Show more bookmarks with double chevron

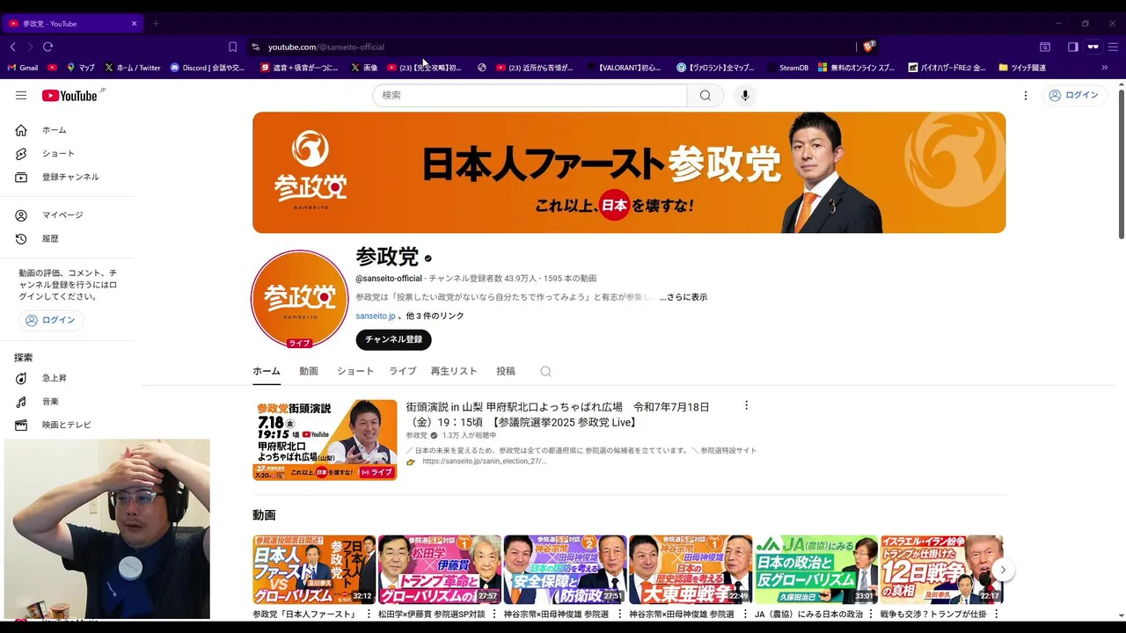pyautogui.click(x=1105, y=68)
